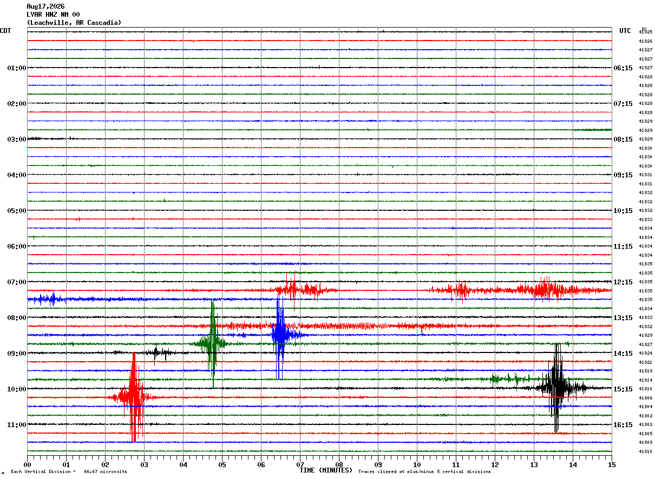Click the DC value 41821
655x479 pixels.
coord(646,362)
